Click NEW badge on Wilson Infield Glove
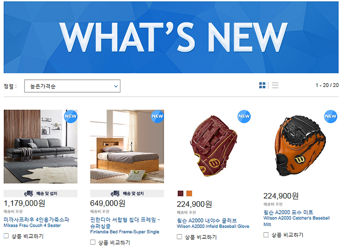 244,116
